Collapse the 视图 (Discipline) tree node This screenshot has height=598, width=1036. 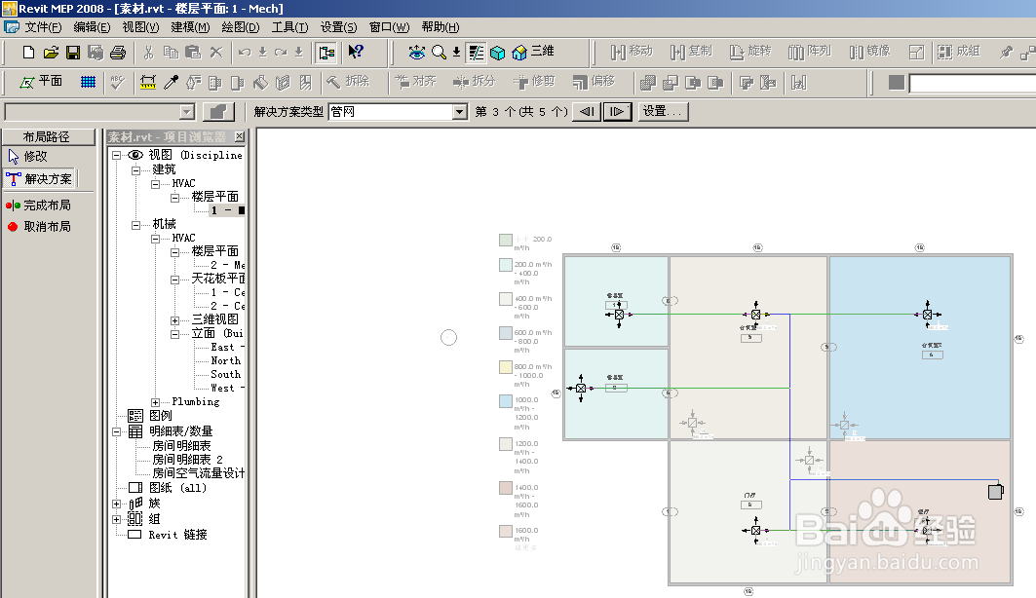(x=116, y=155)
